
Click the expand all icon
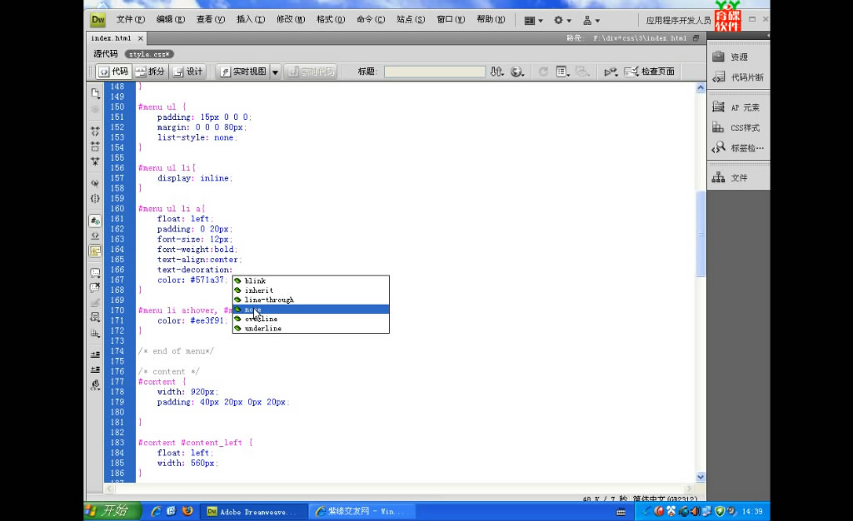coord(95,161)
